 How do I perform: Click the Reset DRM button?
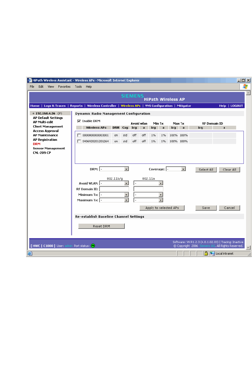tap(101, 226)
